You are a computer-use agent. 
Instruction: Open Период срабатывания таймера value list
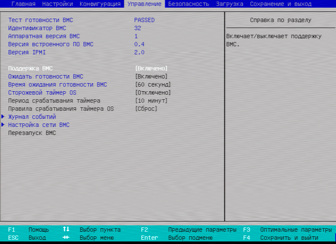[x=151, y=101]
